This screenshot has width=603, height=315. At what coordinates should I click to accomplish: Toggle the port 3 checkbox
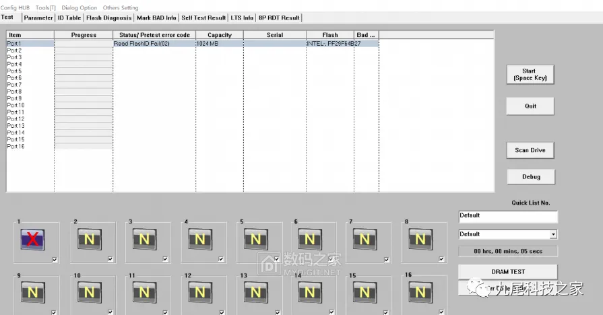(x=166, y=259)
